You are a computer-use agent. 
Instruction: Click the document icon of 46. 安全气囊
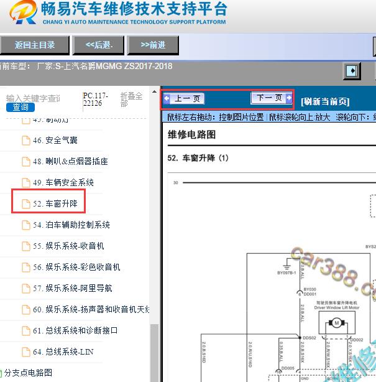tap(26, 141)
